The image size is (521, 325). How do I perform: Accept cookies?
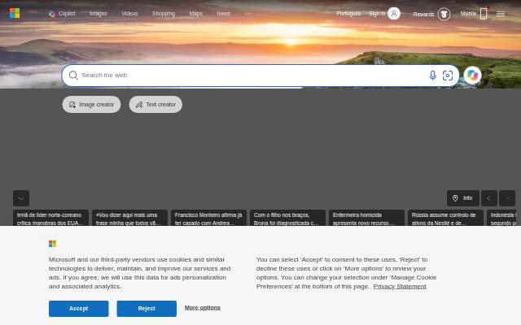(79, 309)
